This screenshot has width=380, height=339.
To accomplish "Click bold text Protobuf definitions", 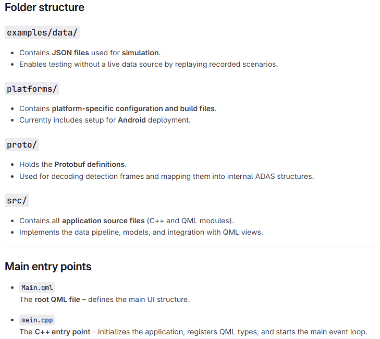I will pyautogui.click(x=90, y=164).
